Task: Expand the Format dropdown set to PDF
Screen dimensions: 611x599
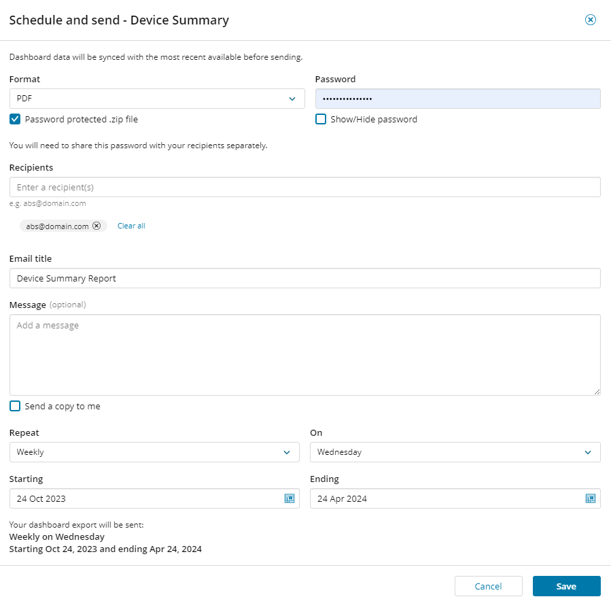Action: click(x=157, y=99)
